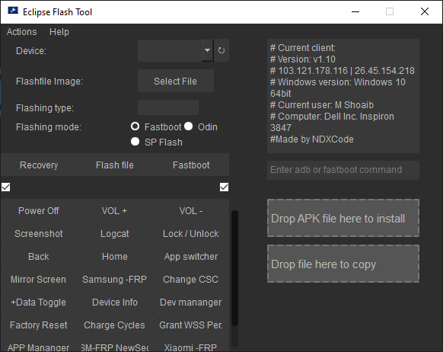Click the Factory Reset button
The height and width of the screenshot is (352, 443).
point(39,325)
